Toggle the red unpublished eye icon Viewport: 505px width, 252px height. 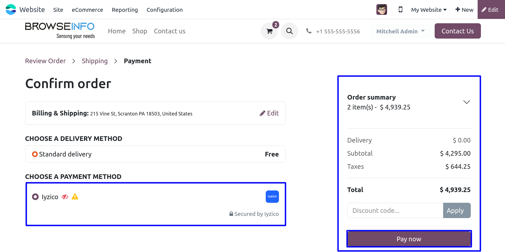65,197
